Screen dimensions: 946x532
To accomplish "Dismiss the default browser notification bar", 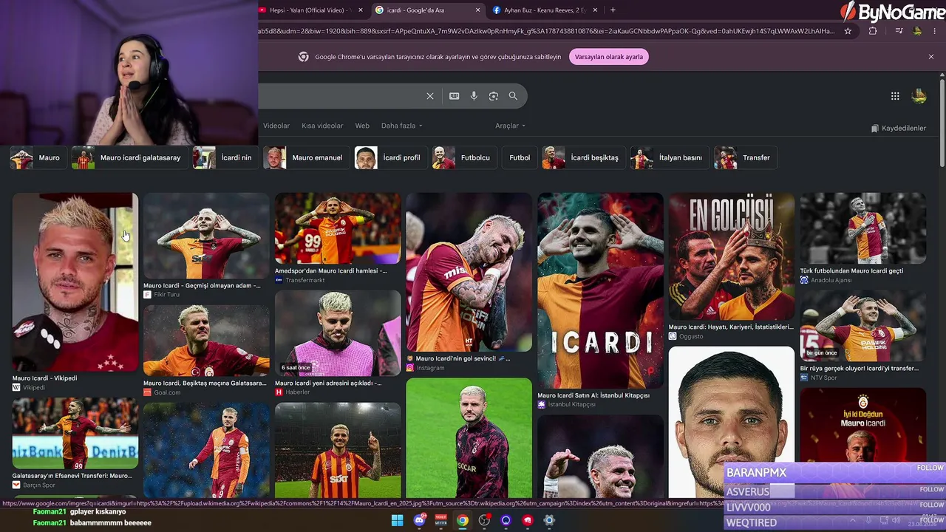I will pyautogui.click(x=931, y=57).
